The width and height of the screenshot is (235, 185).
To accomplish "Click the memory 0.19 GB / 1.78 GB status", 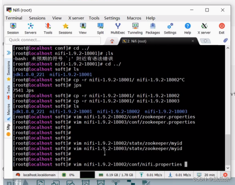I will (x=116, y=175).
